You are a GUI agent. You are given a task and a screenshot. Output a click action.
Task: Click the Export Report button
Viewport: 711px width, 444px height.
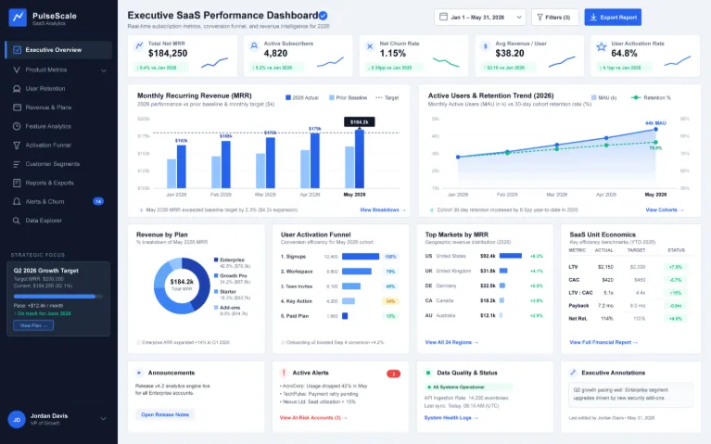[613, 18]
